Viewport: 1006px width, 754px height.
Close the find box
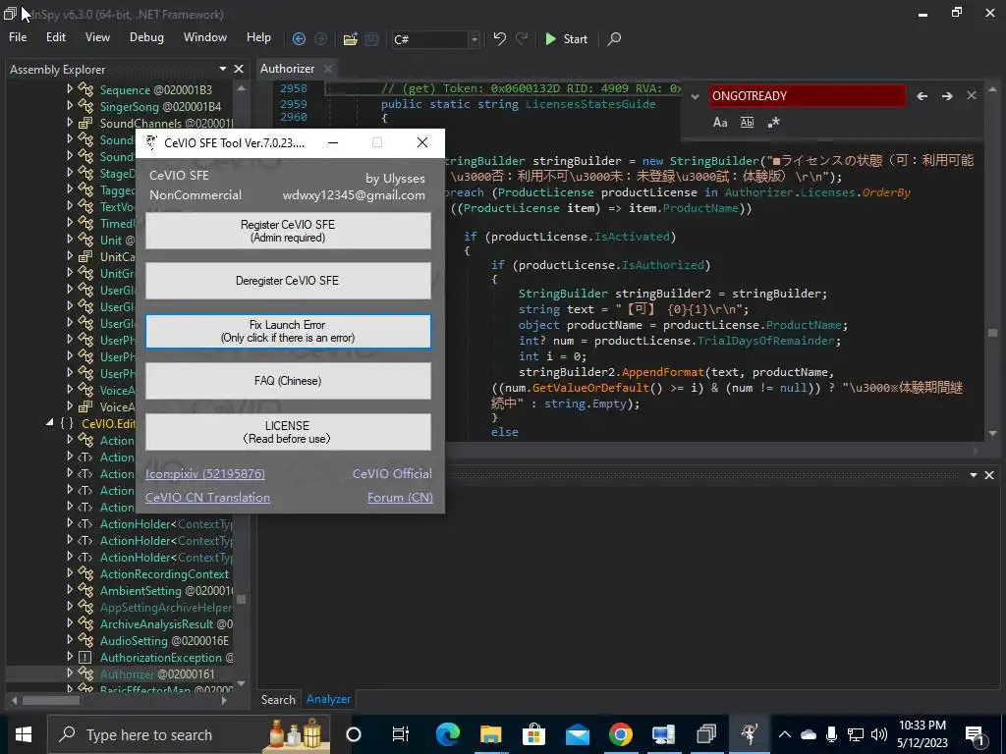972,95
